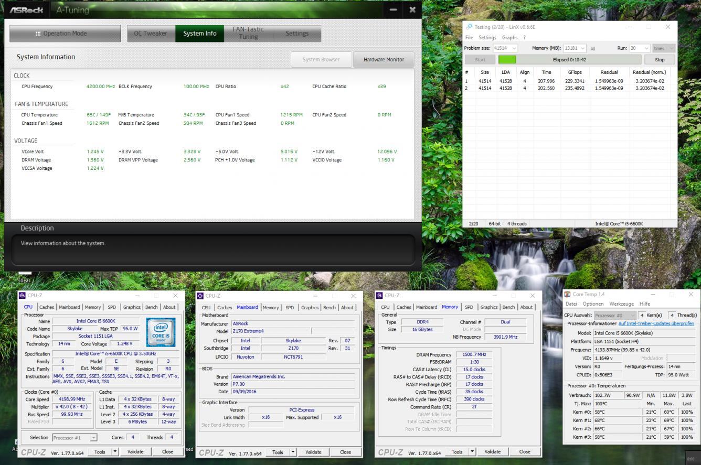The image size is (701, 465).
Task: Open the FAN-Tastic Tuning tab
Action: [248, 34]
